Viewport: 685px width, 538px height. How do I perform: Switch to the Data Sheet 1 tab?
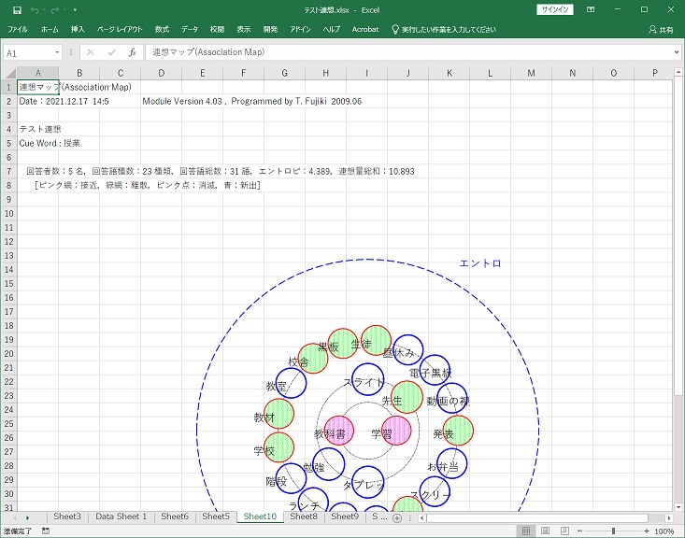121,517
